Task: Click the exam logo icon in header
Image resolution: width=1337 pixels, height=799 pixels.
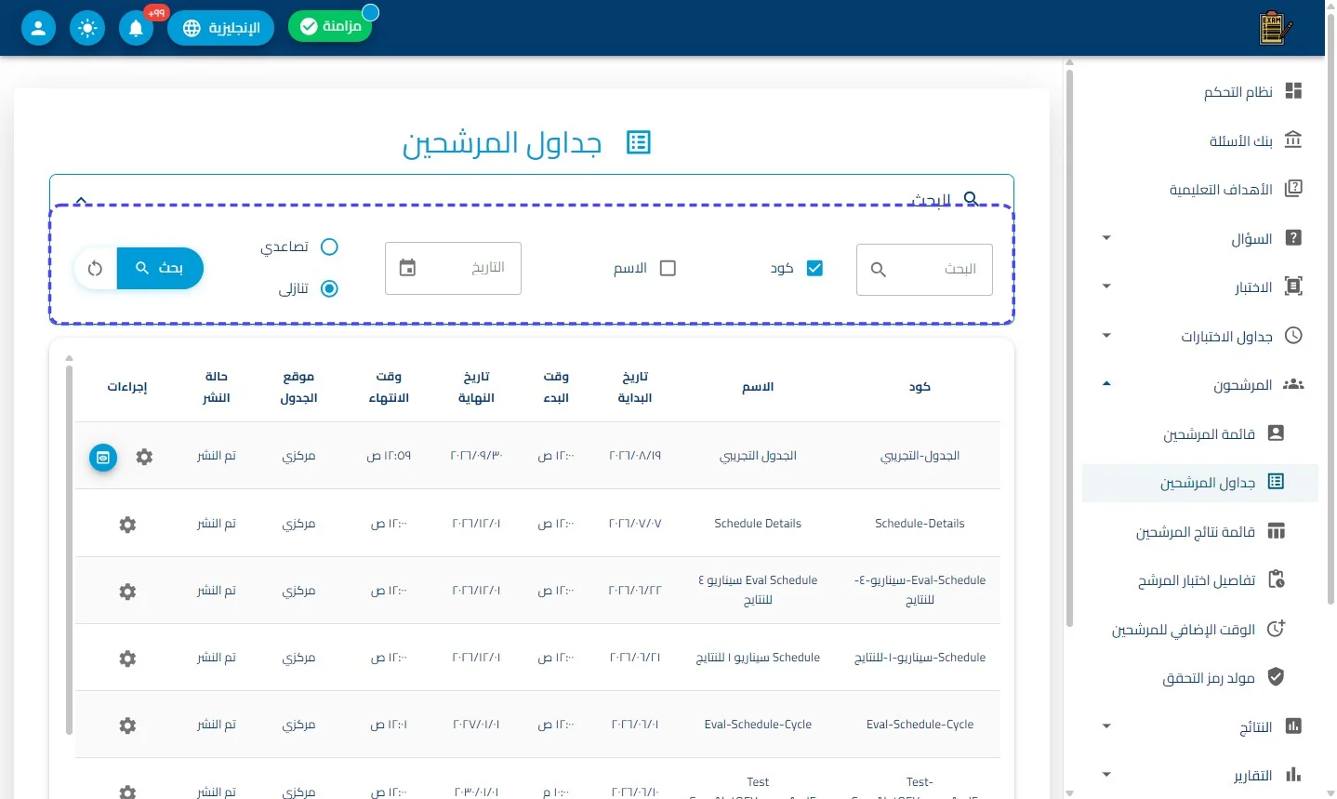Action: point(1275,28)
